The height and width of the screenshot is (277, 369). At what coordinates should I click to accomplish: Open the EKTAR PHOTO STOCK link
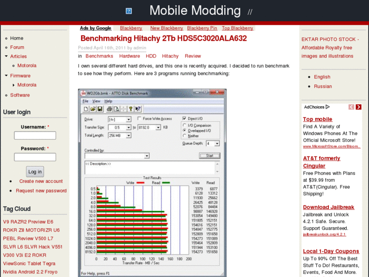[x=330, y=48]
